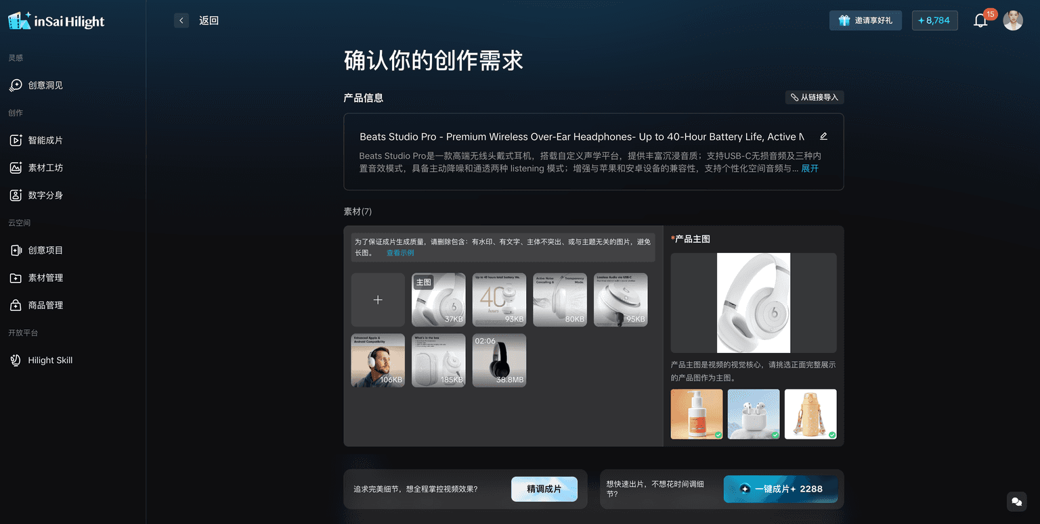Click the 商品管理 bag icon
The image size is (1040, 524).
coord(16,306)
